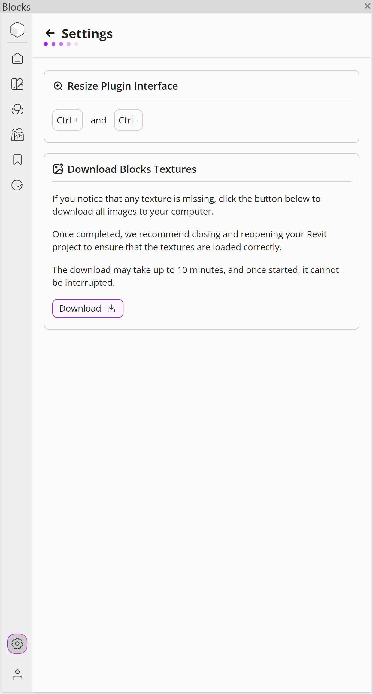Click the Download Blocks Textures heading
This screenshot has width=373, height=694.
[x=132, y=169]
